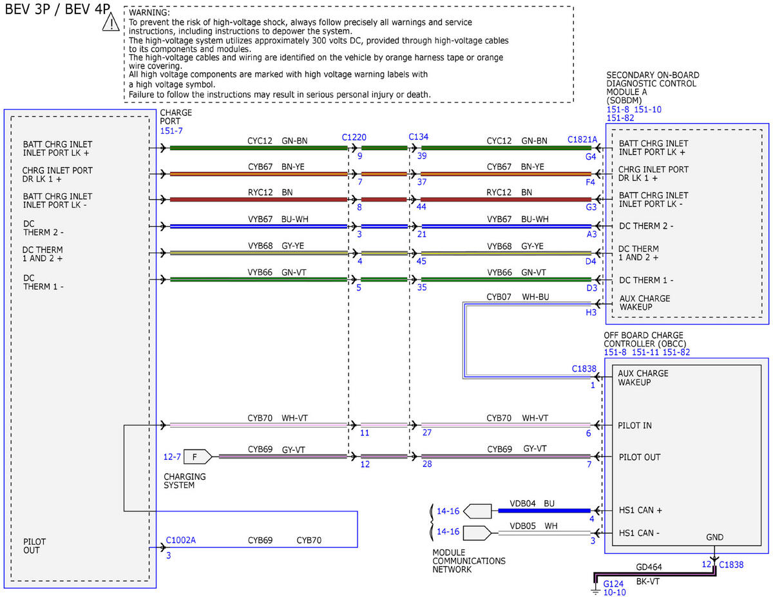Viewport: 773px width, 597px height.
Task: Click HS1 CAN + label
Action: pyautogui.click(x=641, y=510)
